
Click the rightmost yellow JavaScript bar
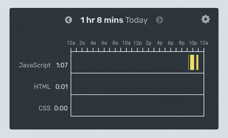tap(197, 62)
